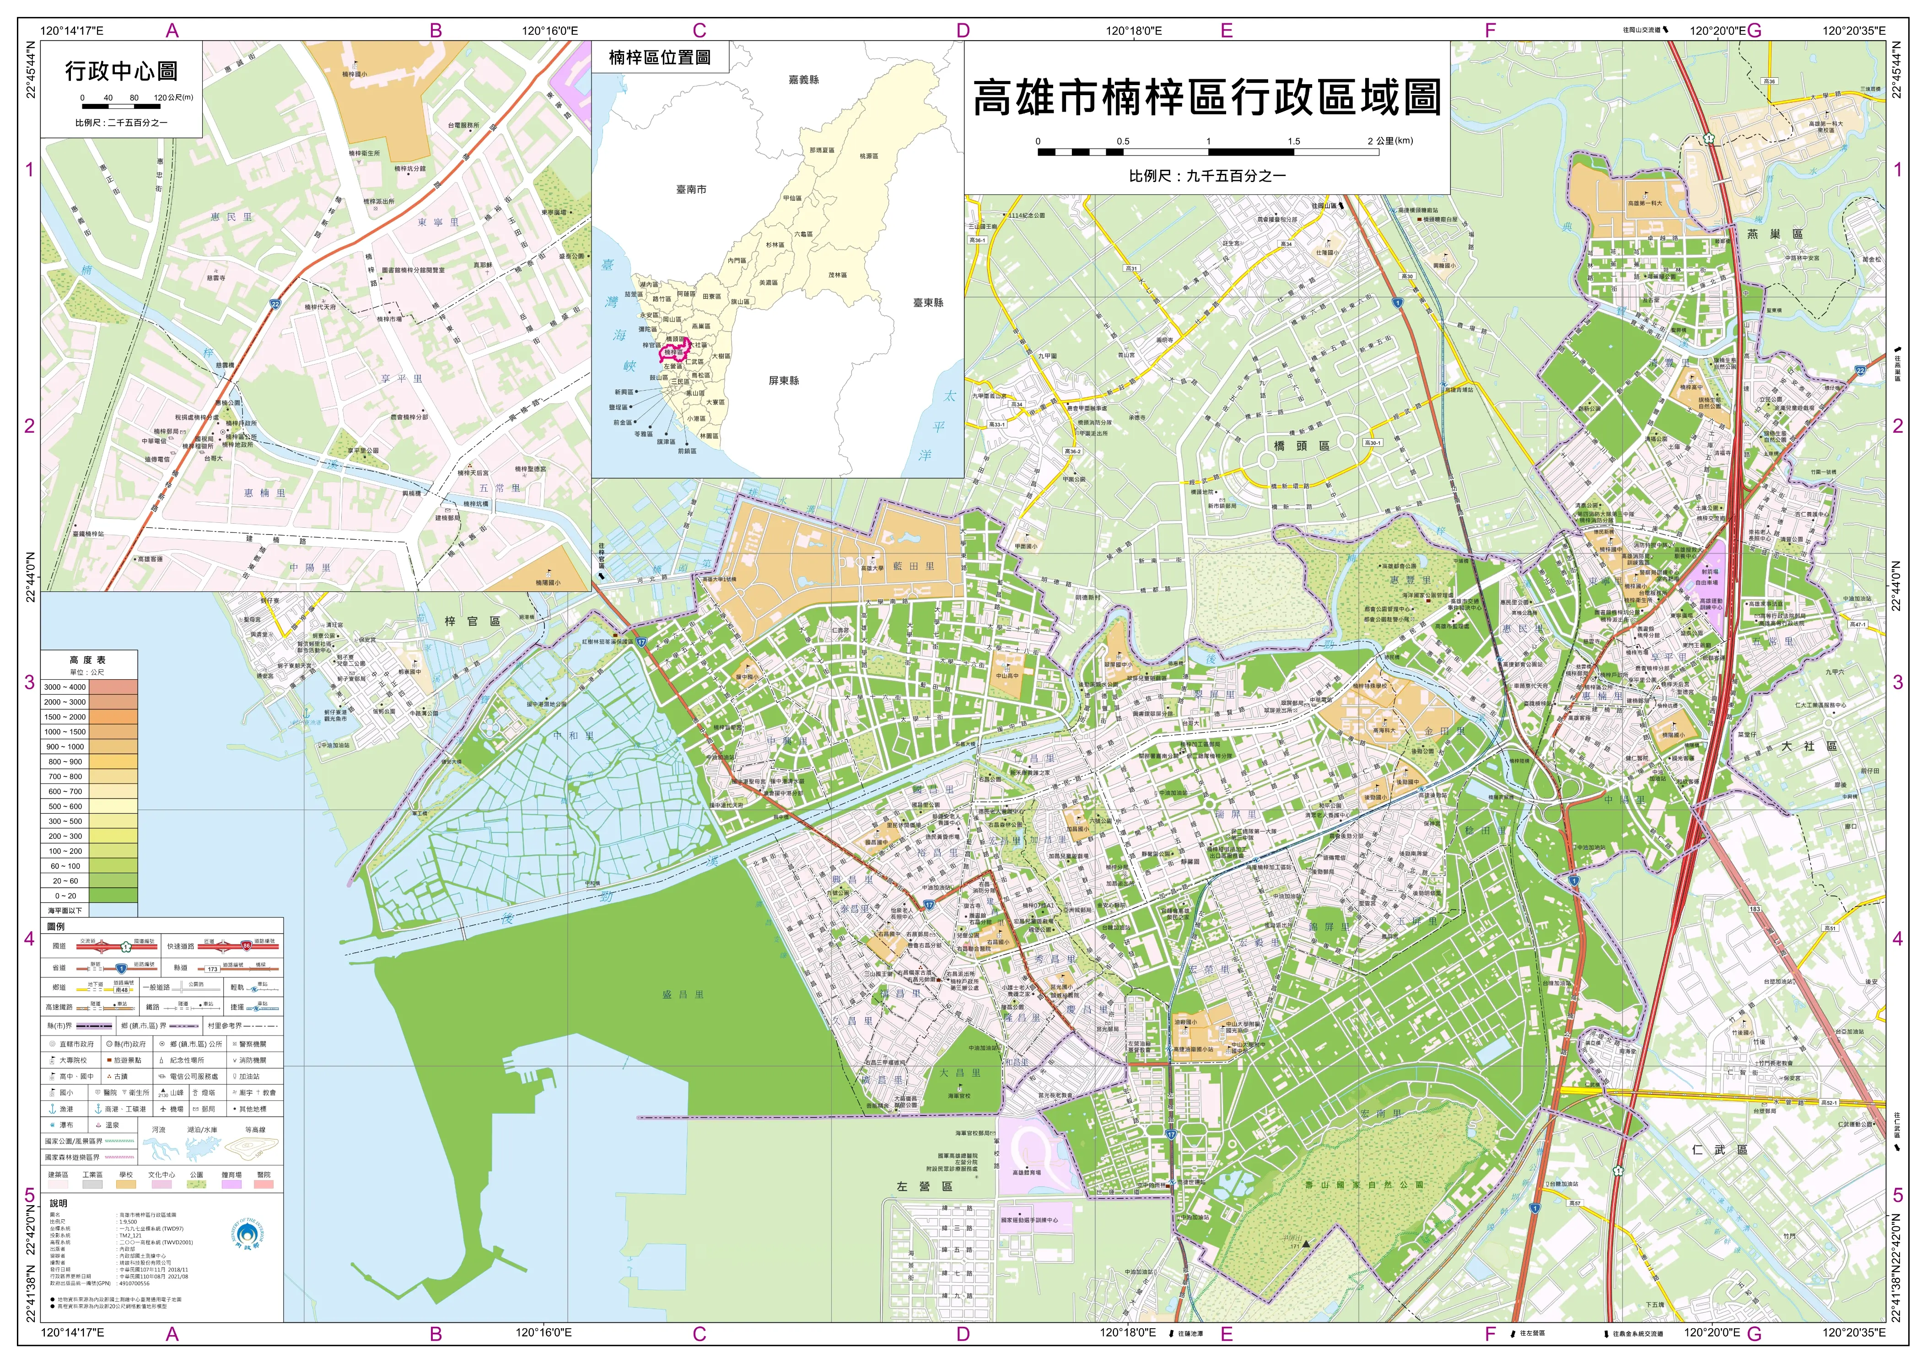Click the 漁港 anchor symbol in the legend
Viewport: 1927px width, 1363px height.
[x=52, y=1109]
